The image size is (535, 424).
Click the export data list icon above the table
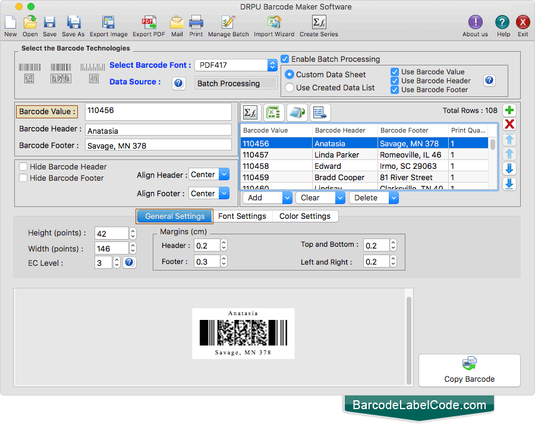[320, 112]
